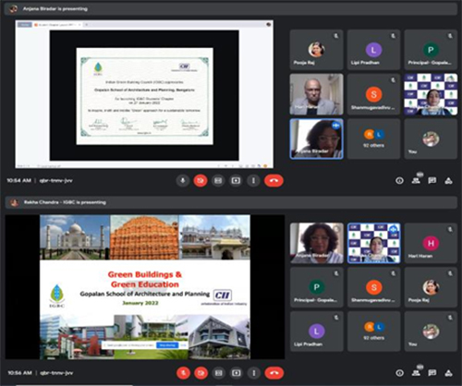The width and height of the screenshot is (462, 386).
Task: Open '92 others' tile in lower meeting
Action: [373, 332]
